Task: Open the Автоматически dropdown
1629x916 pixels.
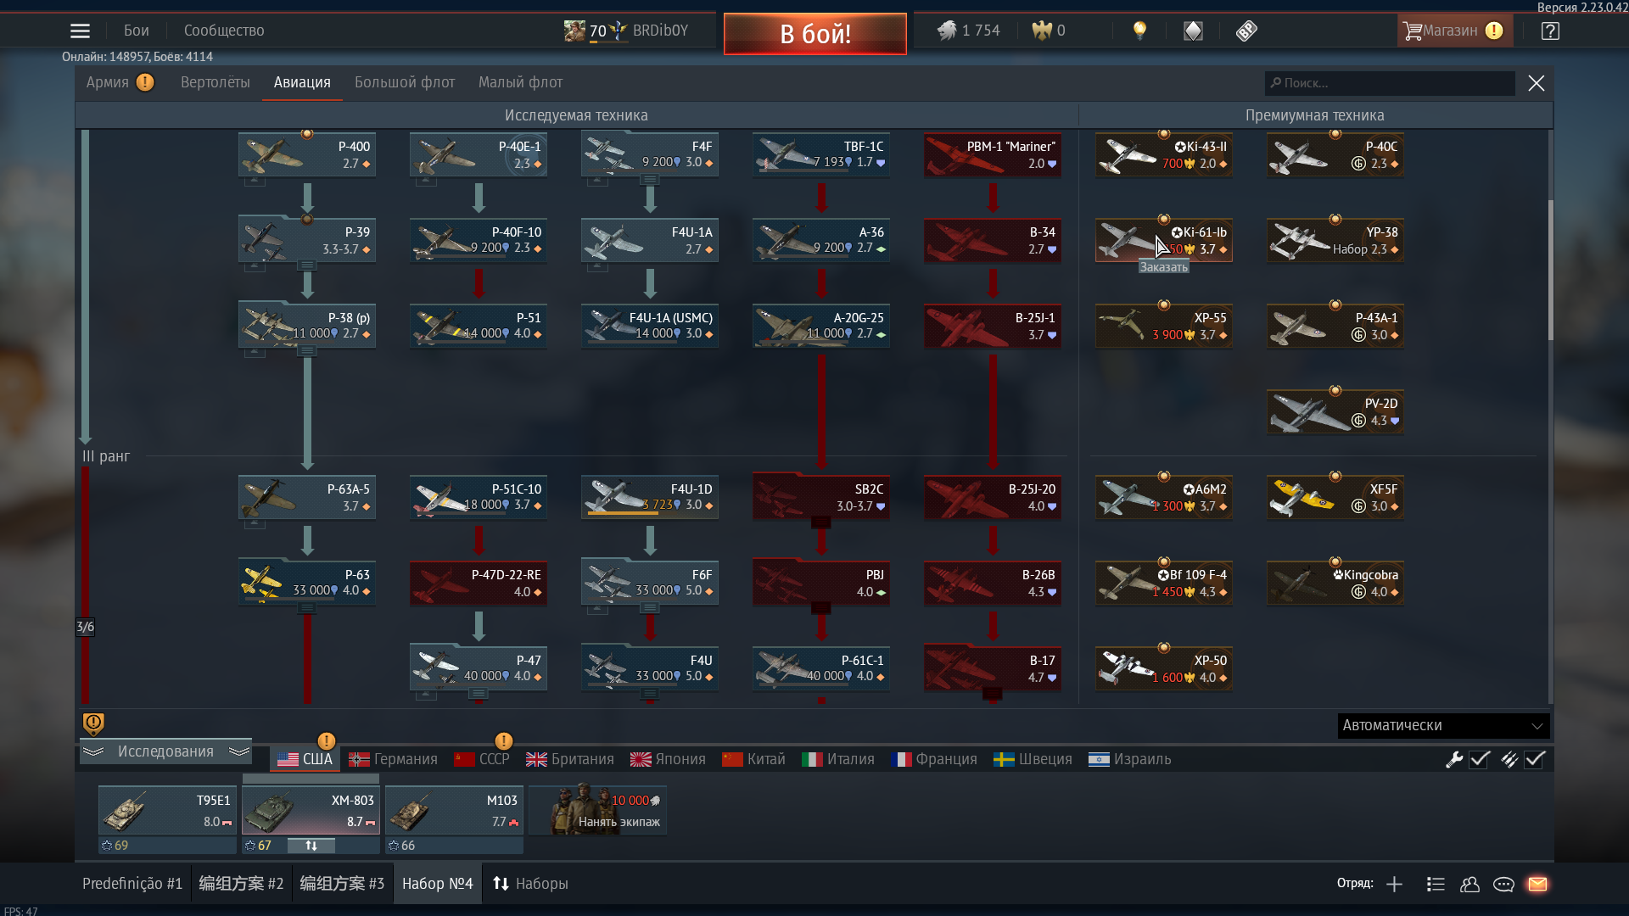Action: click(1443, 725)
